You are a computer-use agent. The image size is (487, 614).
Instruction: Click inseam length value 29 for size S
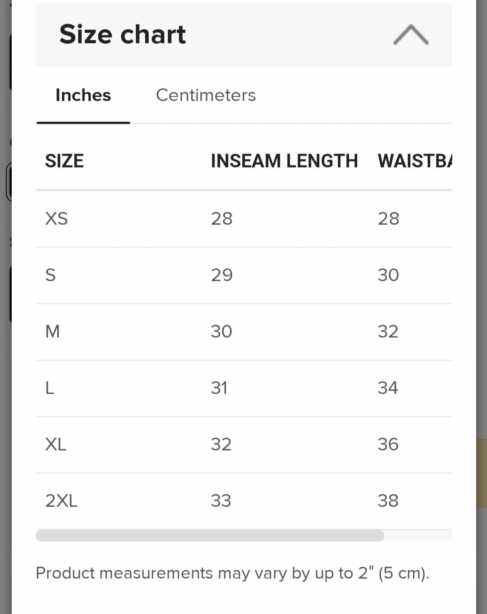point(221,275)
